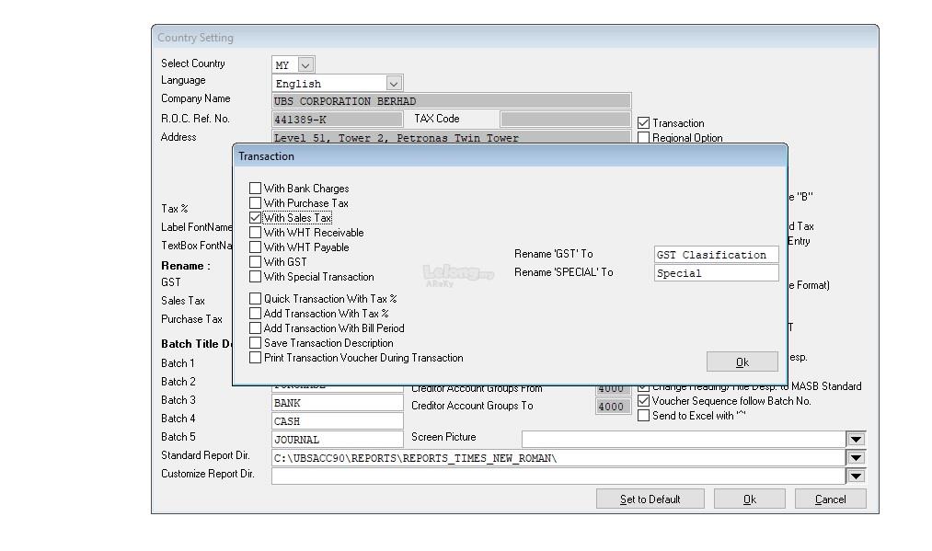
Task: Click the "Rename 'GST' To" label
Action: (x=553, y=254)
